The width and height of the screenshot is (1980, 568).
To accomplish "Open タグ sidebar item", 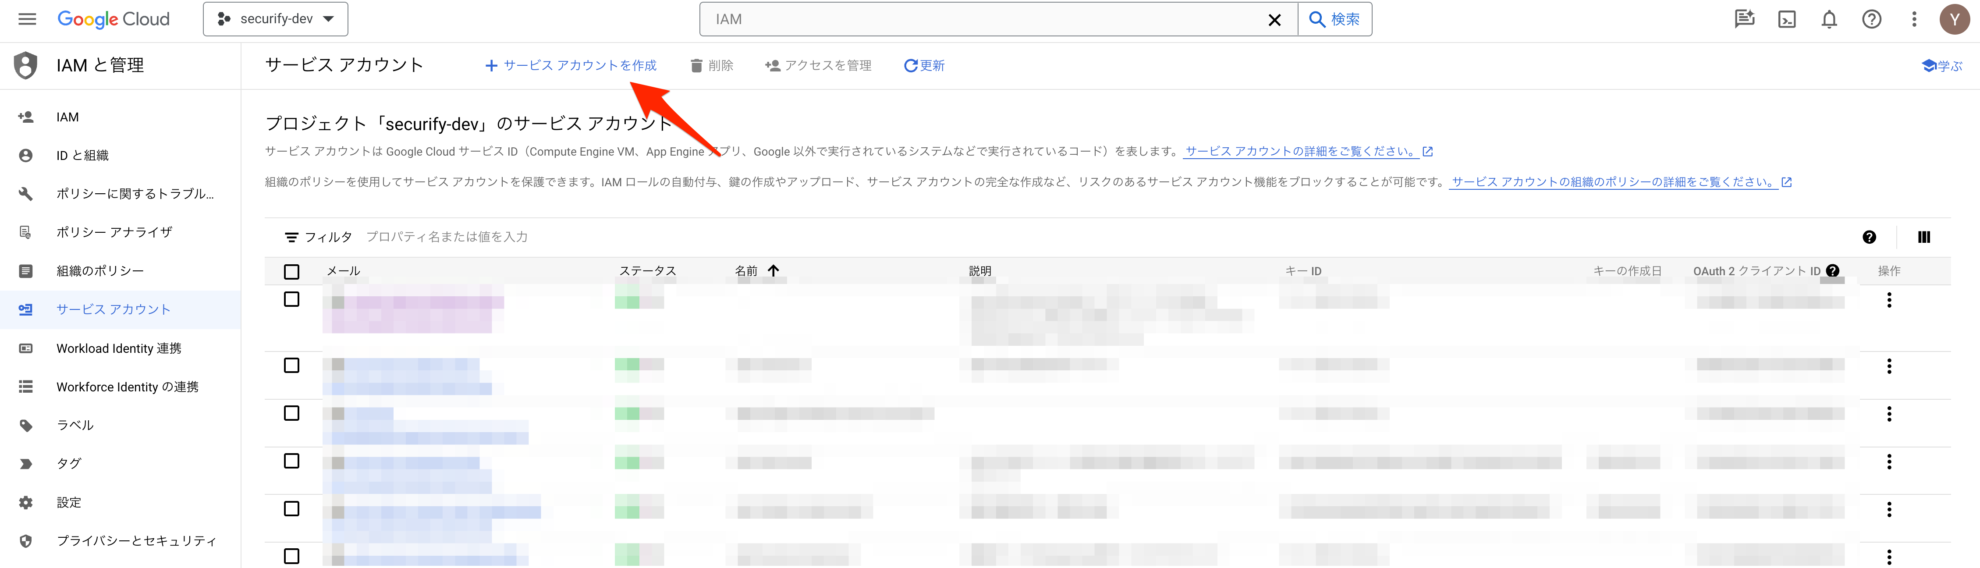I will tap(120, 463).
